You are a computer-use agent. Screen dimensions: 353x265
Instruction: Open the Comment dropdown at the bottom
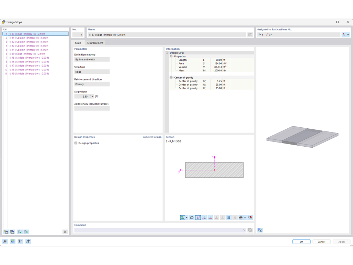[244, 230]
